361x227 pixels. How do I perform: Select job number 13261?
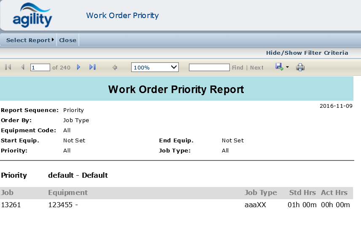pyautogui.click(x=11, y=205)
